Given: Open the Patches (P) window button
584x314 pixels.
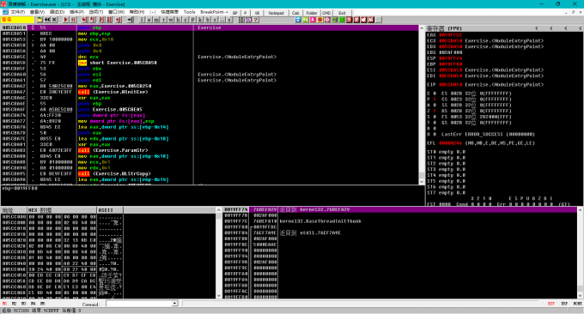Looking at the screenshot, I should pyautogui.click(x=193, y=20).
